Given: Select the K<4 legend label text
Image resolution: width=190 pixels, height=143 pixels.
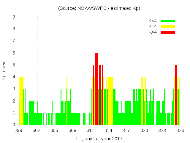Looking at the screenshot, I should [x=153, y=21].
